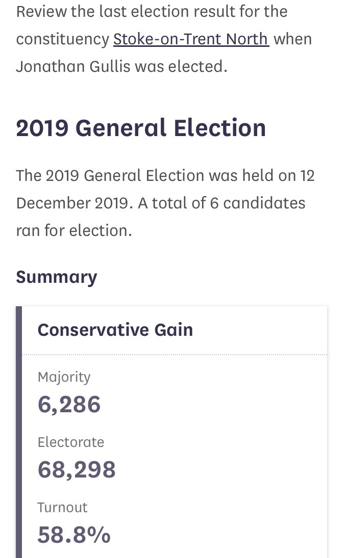Click the 2019 General Election heading

(141, 128)
